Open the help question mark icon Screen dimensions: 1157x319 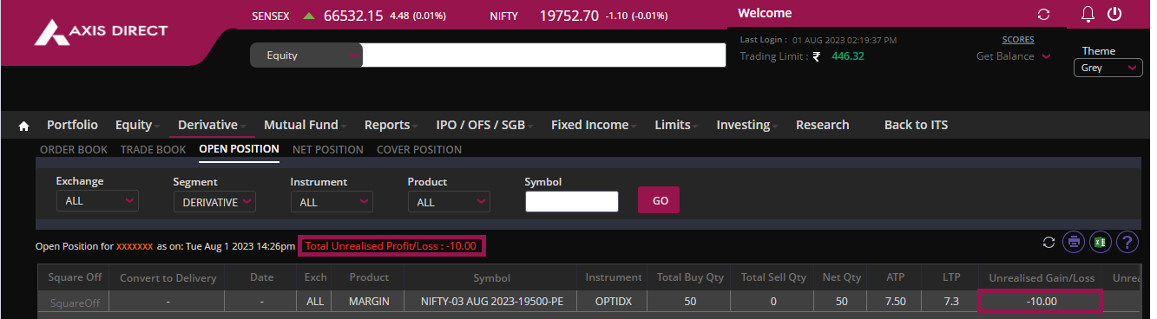(x=1127, y=242)
